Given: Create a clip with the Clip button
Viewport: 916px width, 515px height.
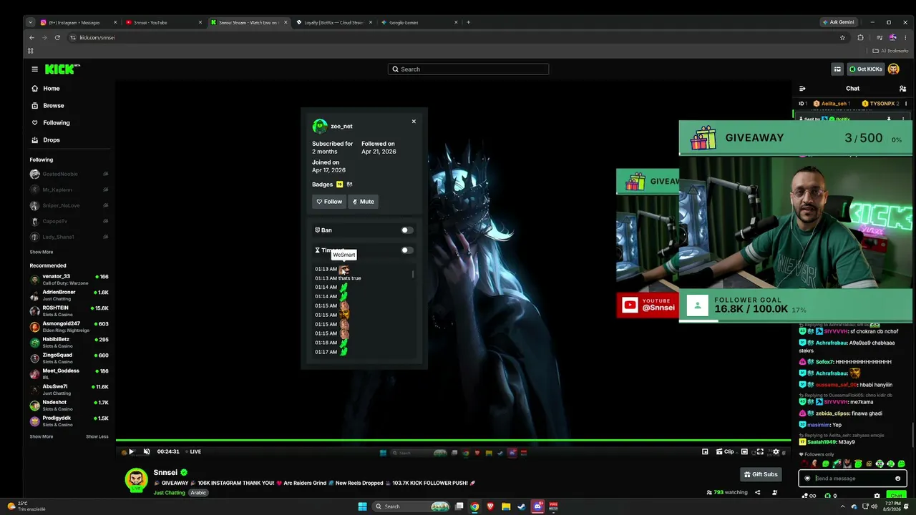Looking at the screenshot, I should click(725, 452).
